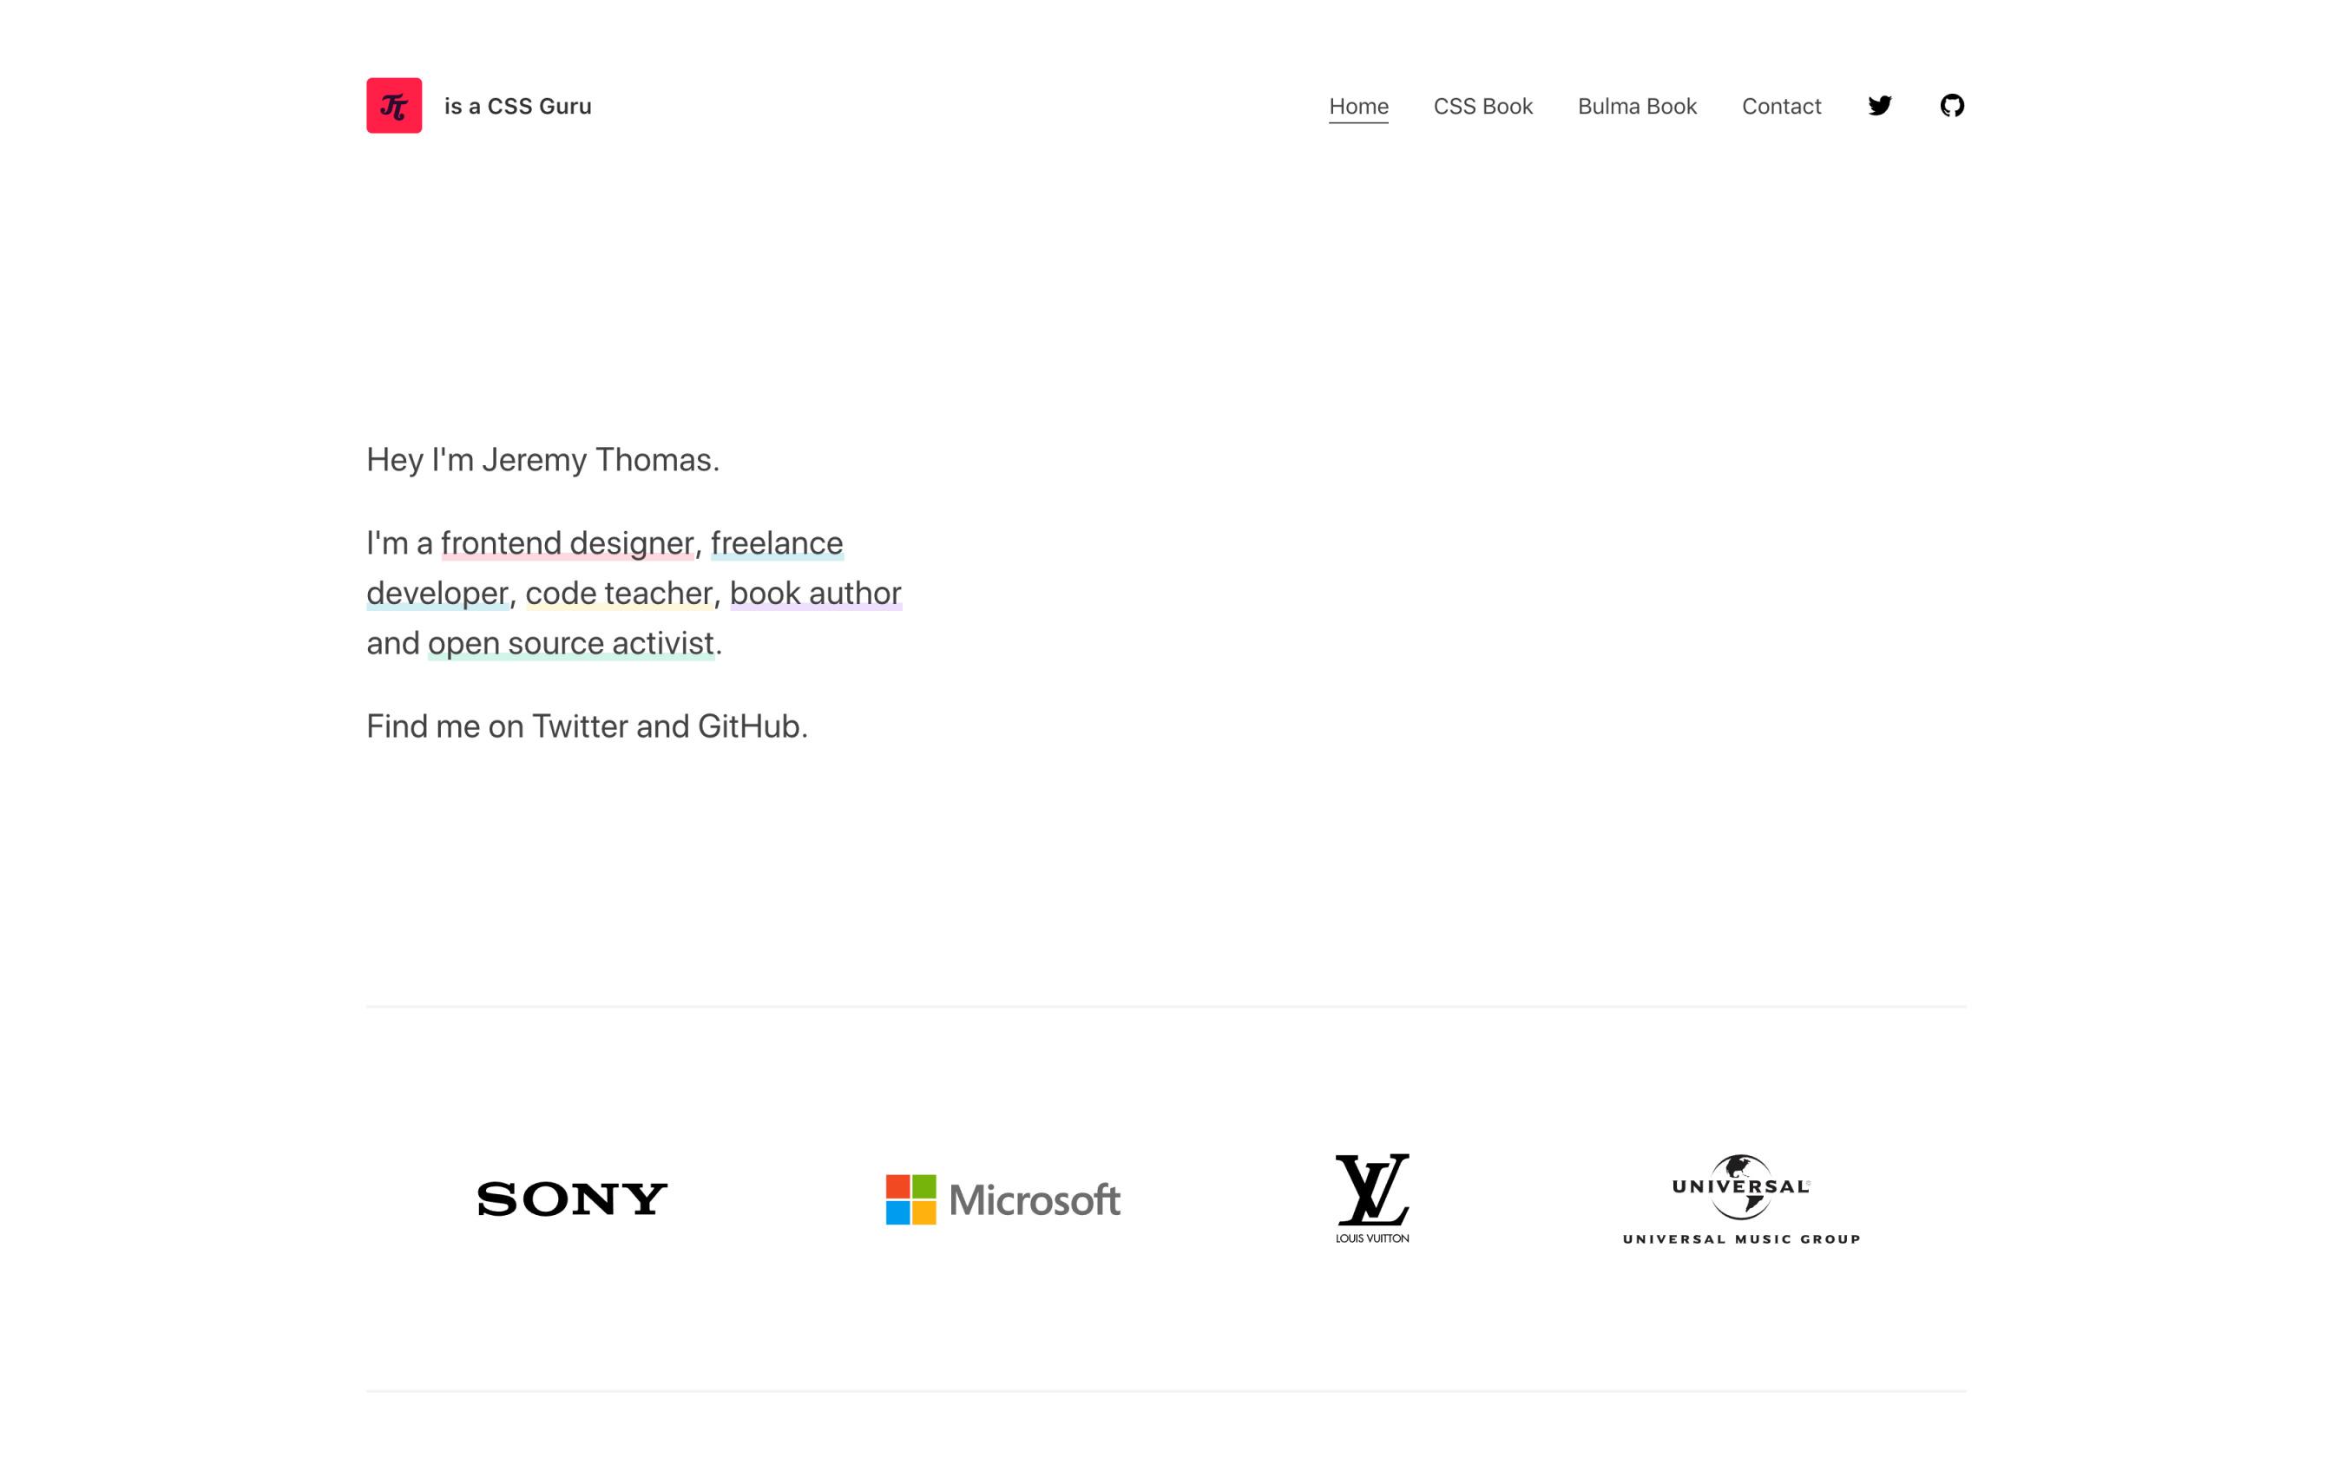Click the Microsoft logo
The height and width of the screenshot is (1458, 2333).
(x=1002, y=1199)
